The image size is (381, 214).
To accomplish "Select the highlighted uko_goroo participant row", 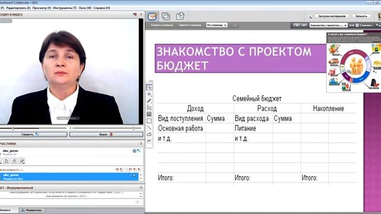I will click(x=69, y=177).
